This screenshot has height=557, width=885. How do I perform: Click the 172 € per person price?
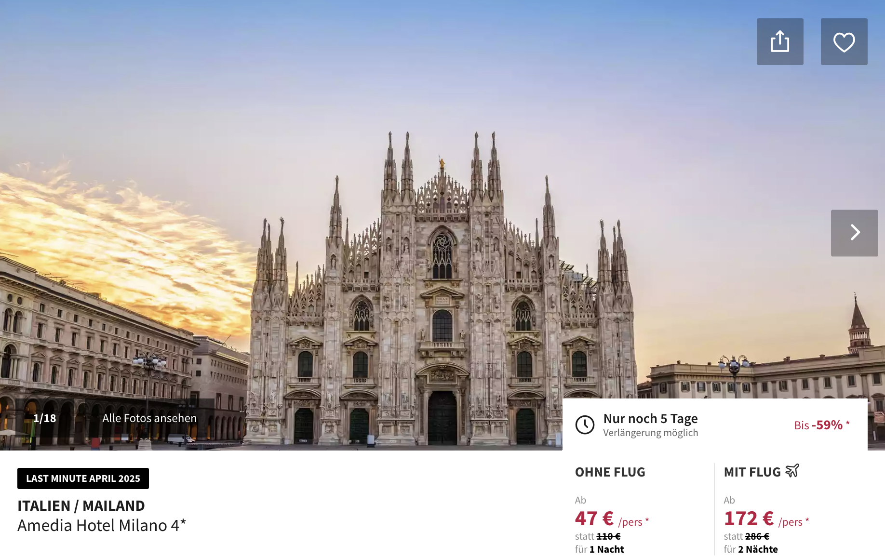coord(766,519)
